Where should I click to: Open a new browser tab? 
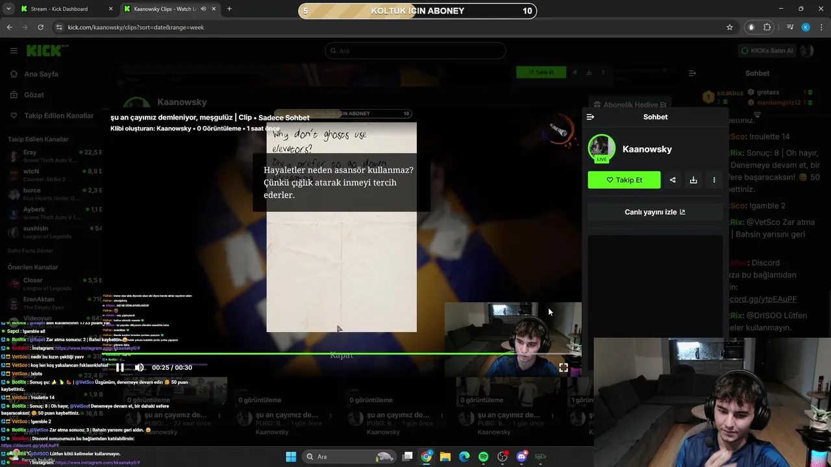tap(229, 9)
